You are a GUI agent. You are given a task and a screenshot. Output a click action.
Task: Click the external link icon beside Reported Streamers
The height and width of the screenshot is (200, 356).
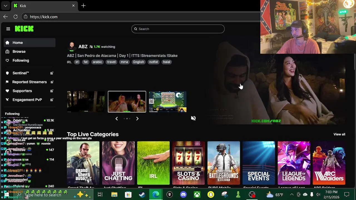[x=52, y=82]
